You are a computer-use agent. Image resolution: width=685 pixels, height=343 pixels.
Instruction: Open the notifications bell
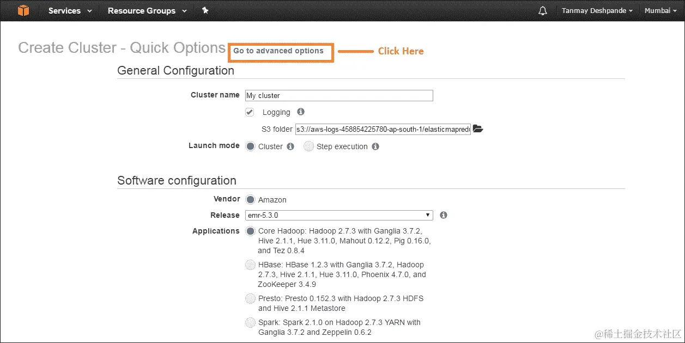point(543,10)
